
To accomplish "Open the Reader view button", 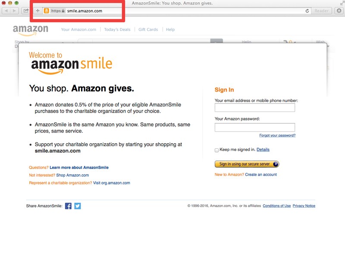I will click(321, 11).
